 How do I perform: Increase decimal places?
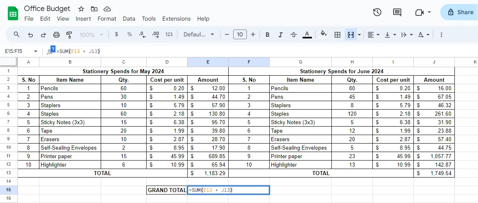(x=156, y=35)
